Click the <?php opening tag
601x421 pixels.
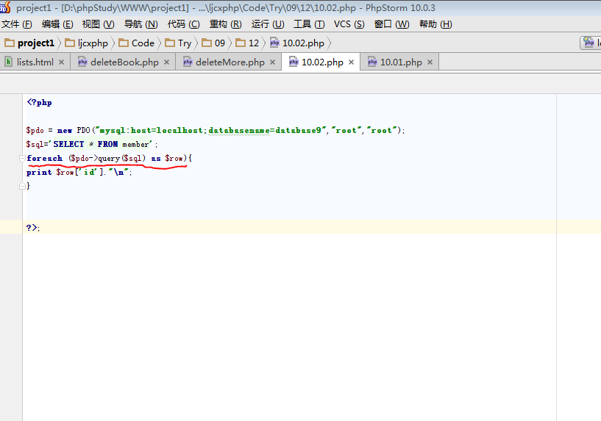pos(39,102)
